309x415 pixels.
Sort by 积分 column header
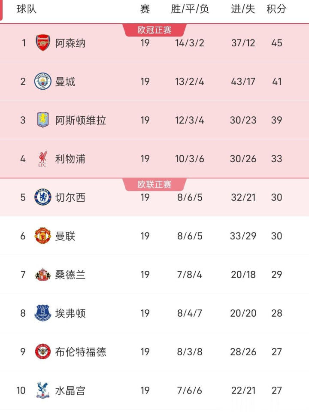pyautogui.click(x=276, y=9)
